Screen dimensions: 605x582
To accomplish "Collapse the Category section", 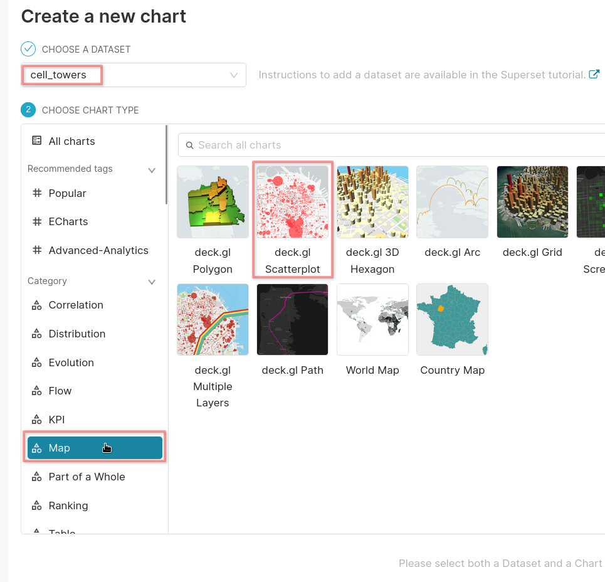I will click(x=151, y=281).
